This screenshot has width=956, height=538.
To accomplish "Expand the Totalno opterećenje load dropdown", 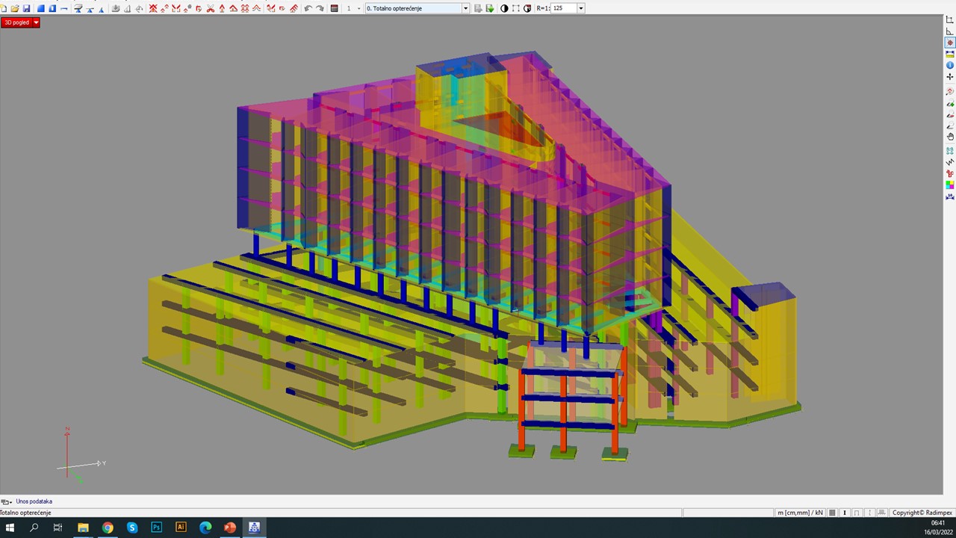I will tap(465, 8).
